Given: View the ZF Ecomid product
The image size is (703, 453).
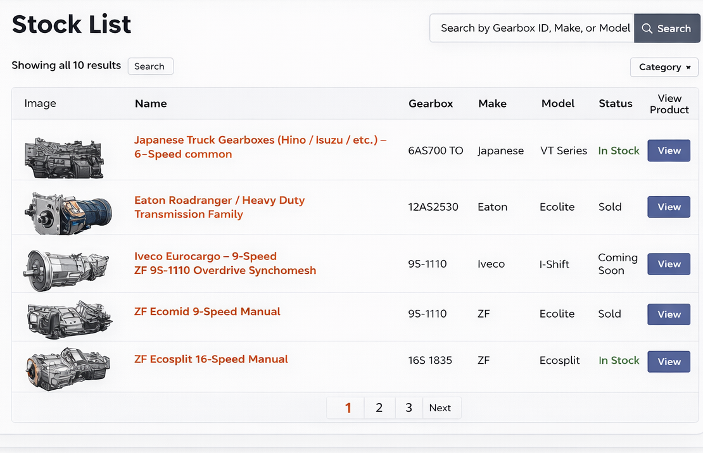Looking at the screenshot, I should (x=668, y=314).
